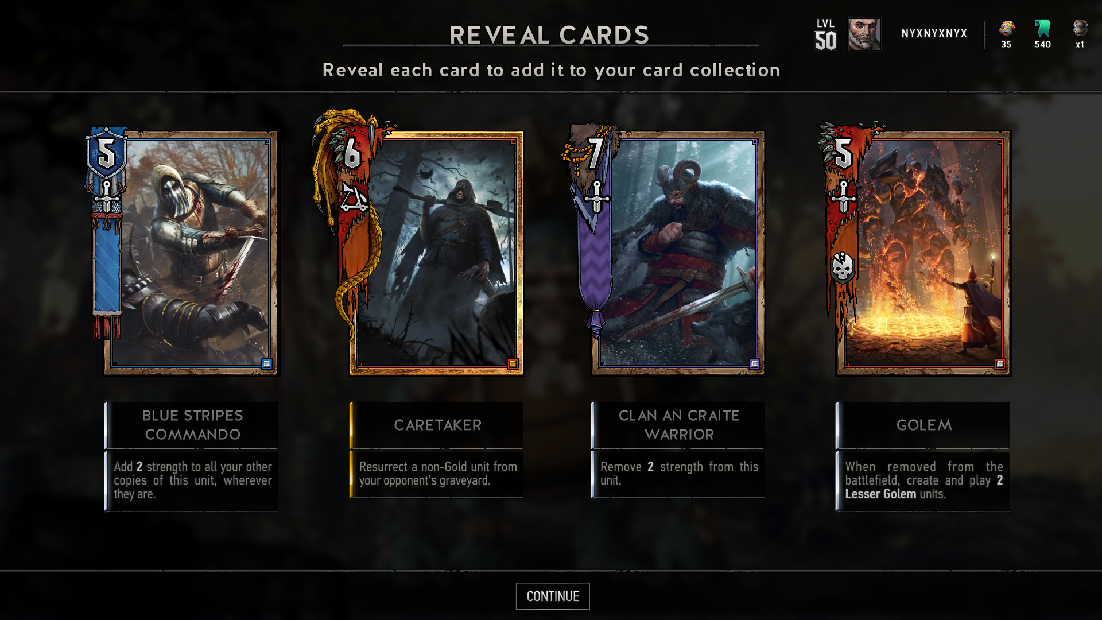Viewport: 1102px width, 620px height.
Task: Click the player avatar portrait
Action: (x=864, y=34)
